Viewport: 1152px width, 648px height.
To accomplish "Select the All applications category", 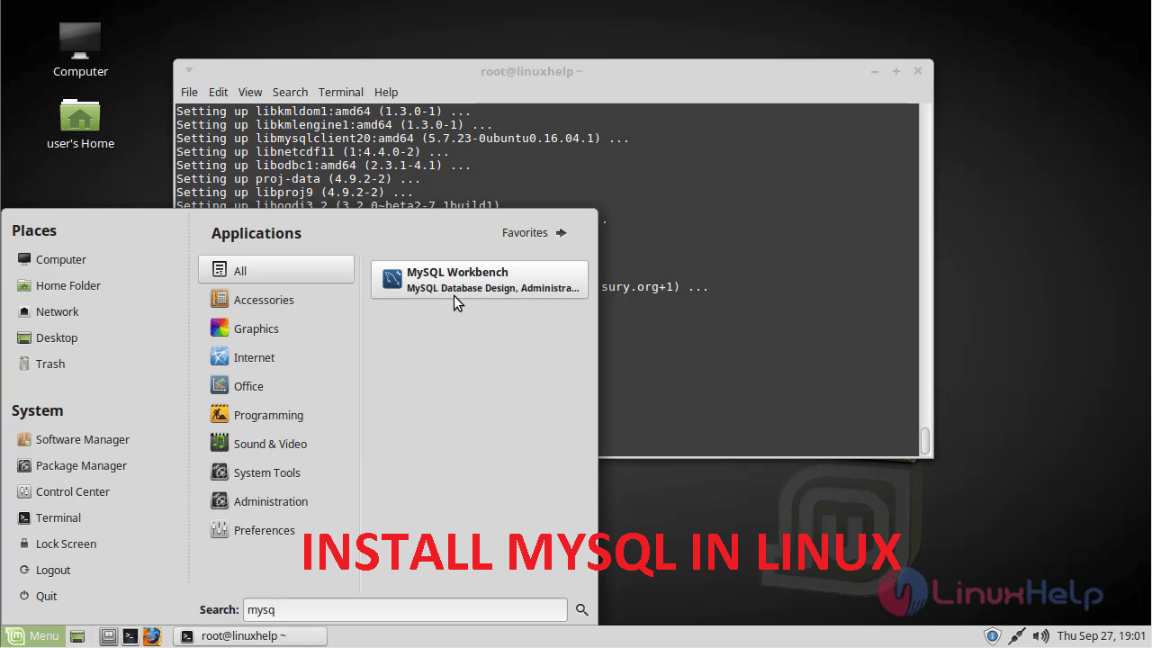I will click(x=276, y=270).
